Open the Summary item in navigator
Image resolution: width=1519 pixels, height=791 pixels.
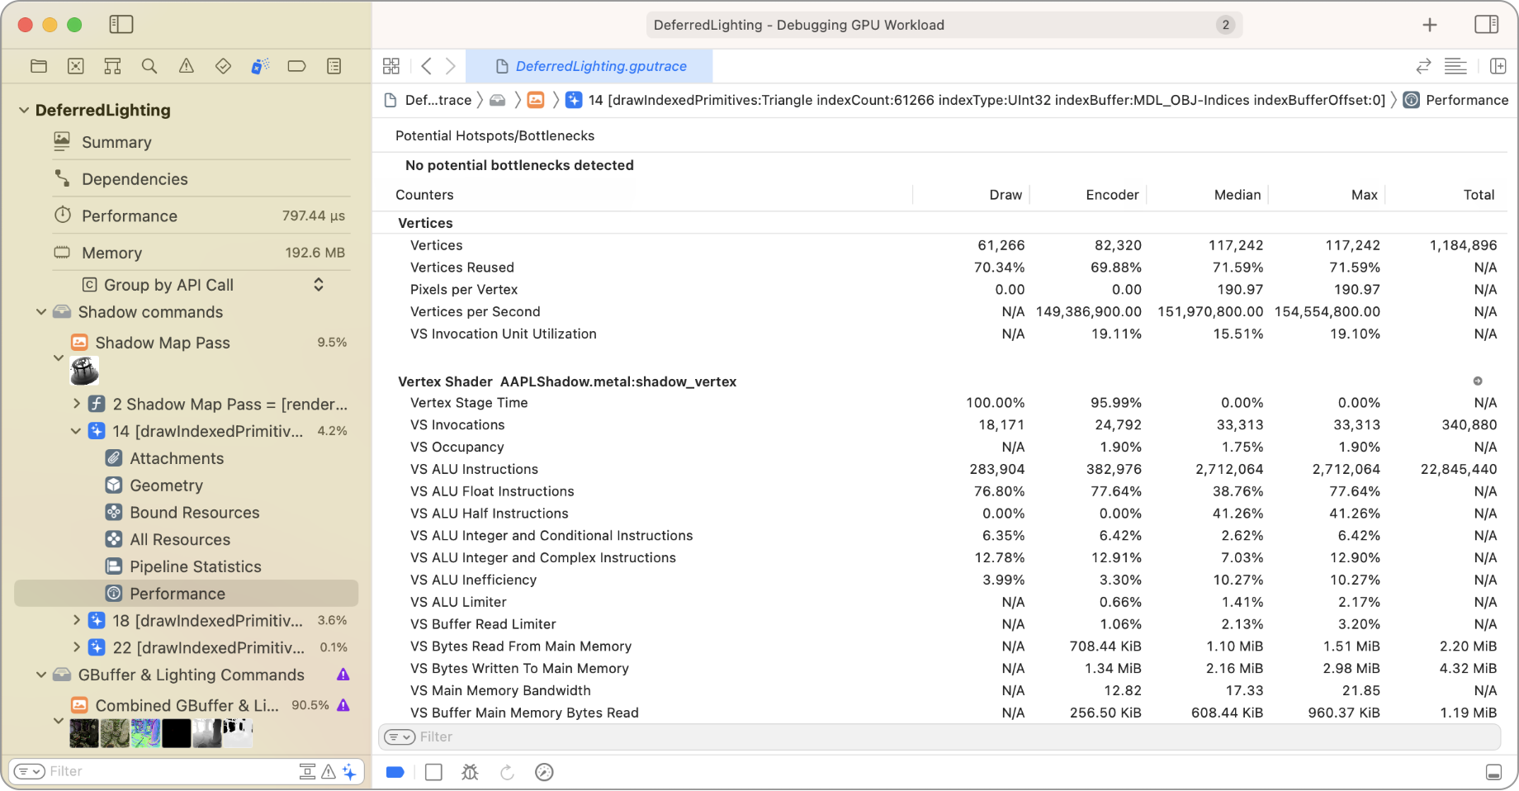pos(116,142)
